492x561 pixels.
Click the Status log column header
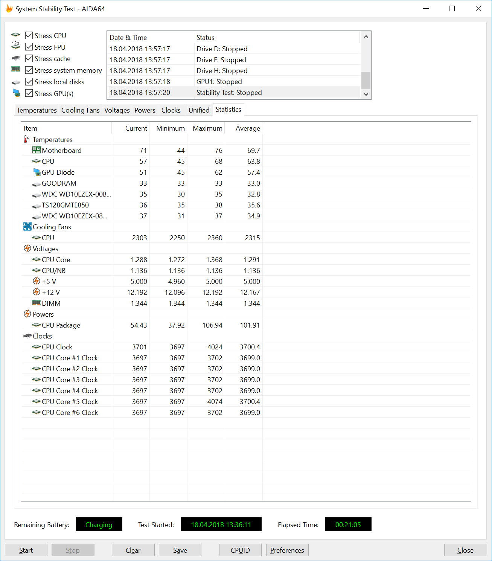click(x=277, y=38)
